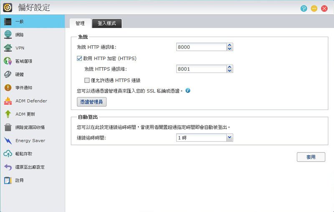Select 網路 in the sidebar
Screen dimensions: 334x212
click(x=33, y=35)
